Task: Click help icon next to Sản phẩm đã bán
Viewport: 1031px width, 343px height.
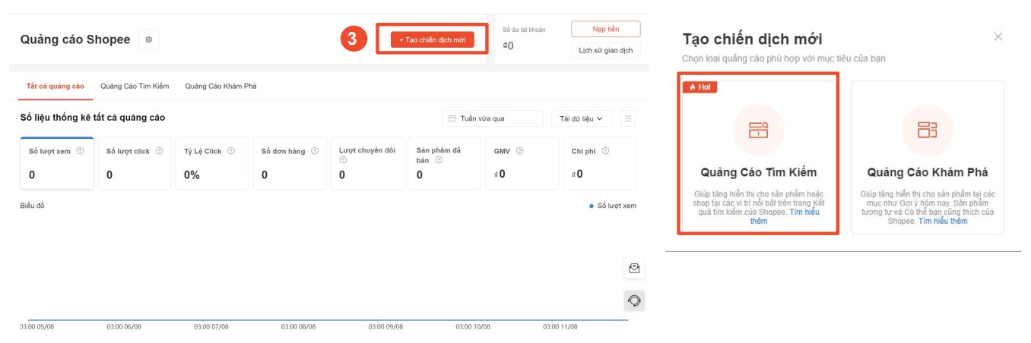Action: point(439,160)
